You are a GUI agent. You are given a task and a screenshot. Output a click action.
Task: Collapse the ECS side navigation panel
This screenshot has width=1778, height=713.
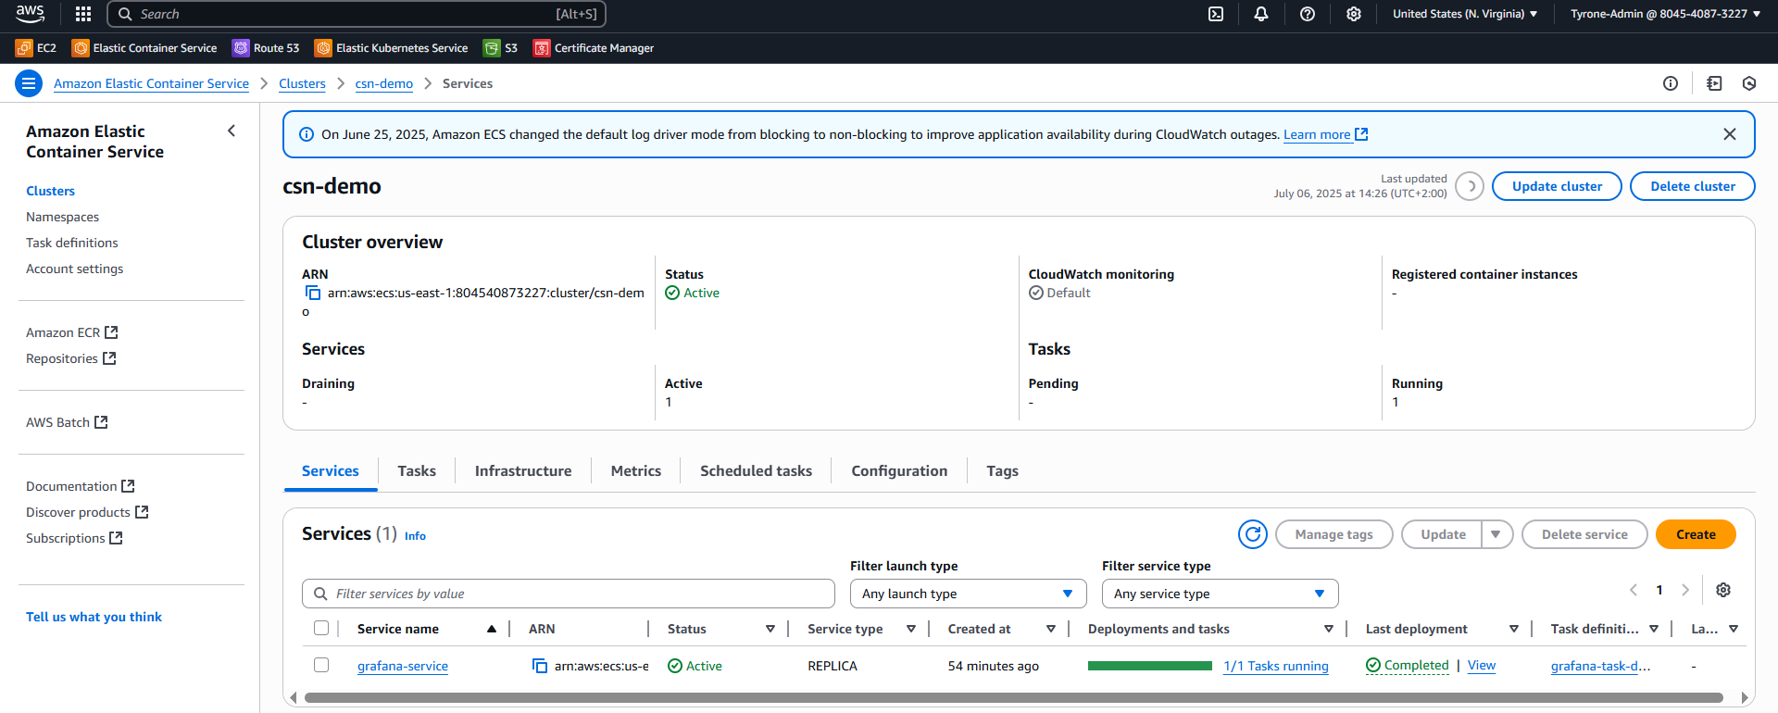click(x=232, y=131)
